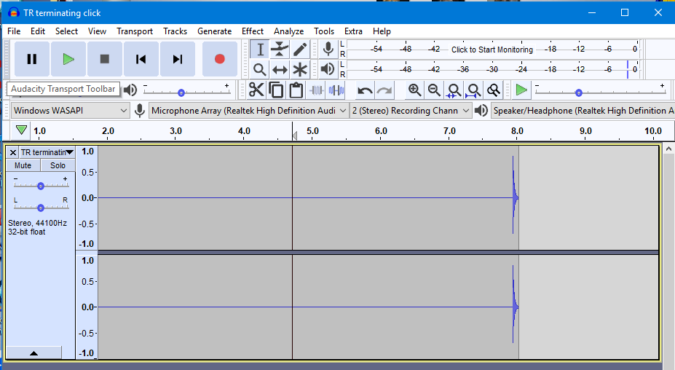Screen dimensions: 675x370
Task: Open the Generate menu
Action: click(214, 31)
